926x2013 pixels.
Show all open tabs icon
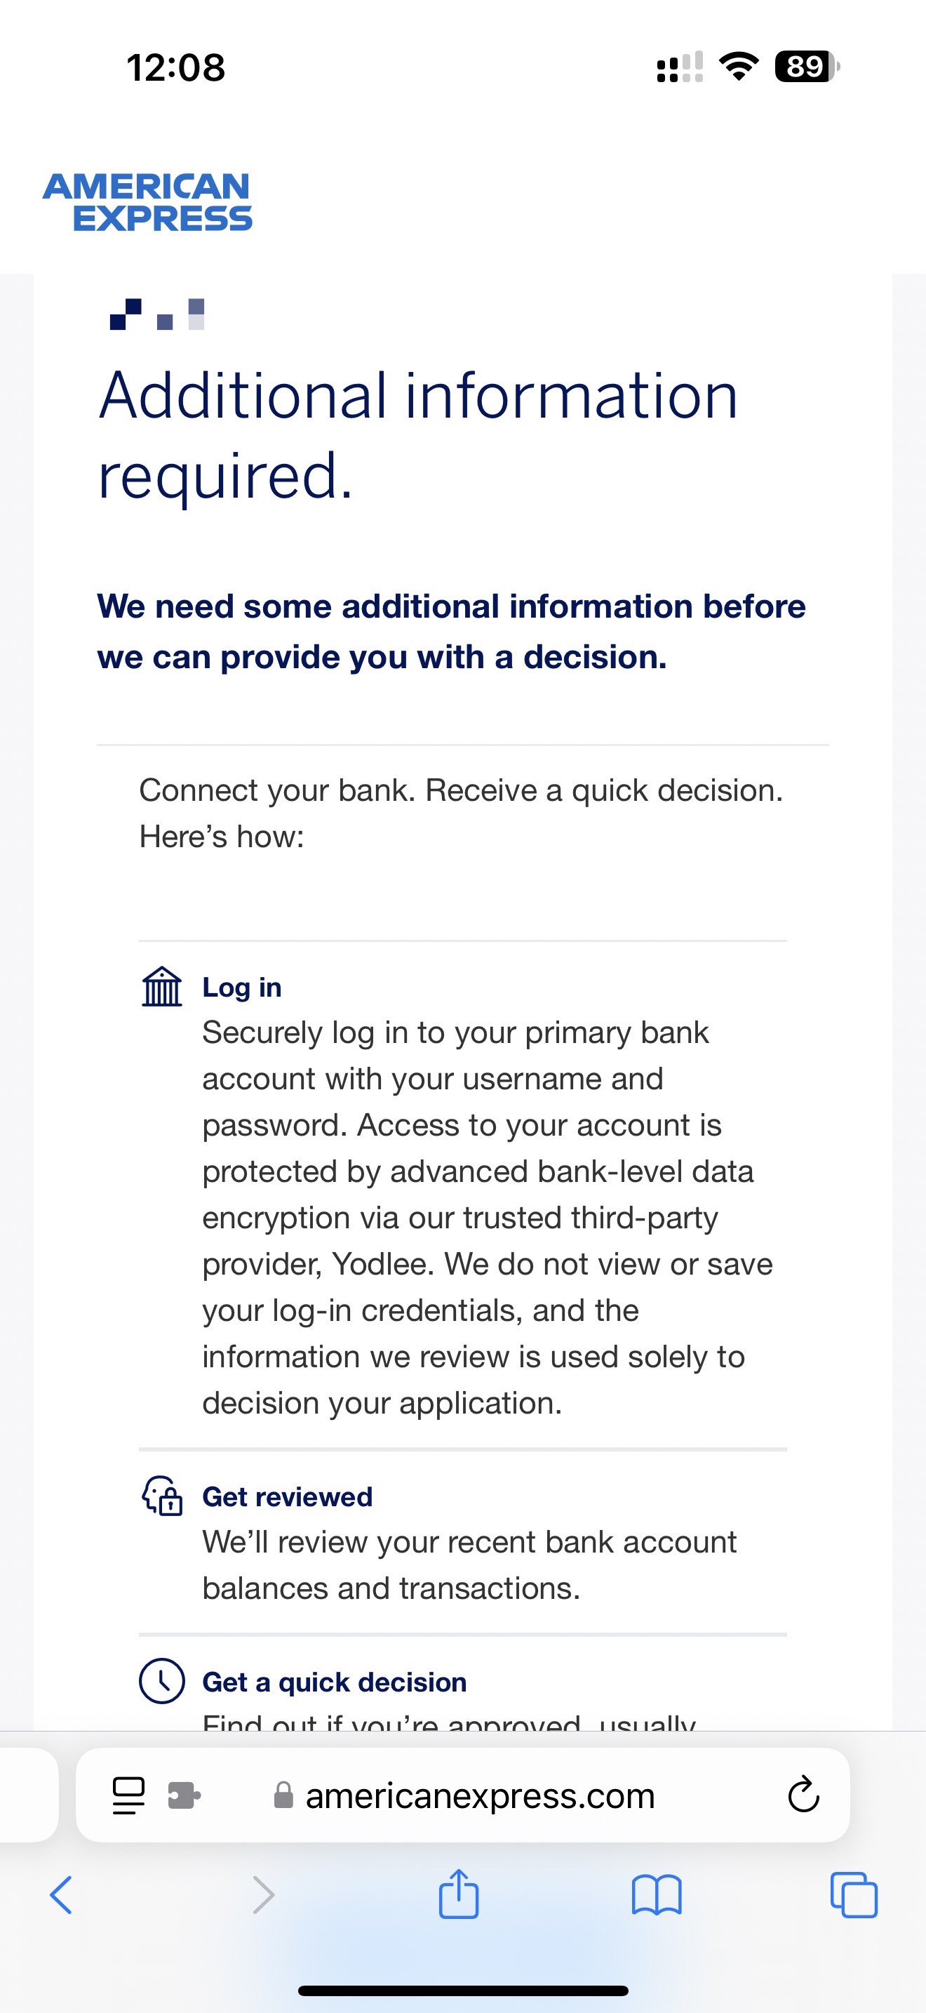pos(854,1895)
